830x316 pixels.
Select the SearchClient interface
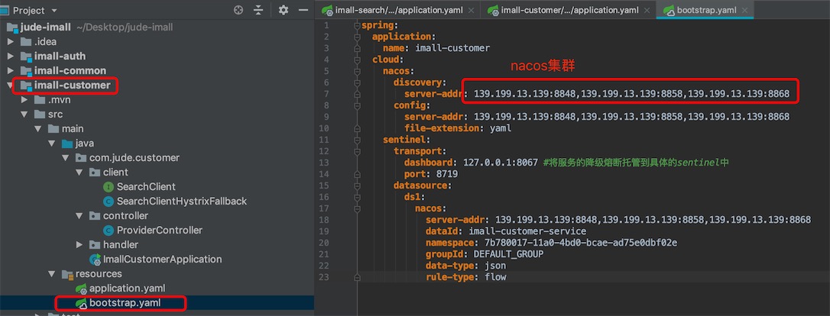pyautogui.click(x=146, y=186)
